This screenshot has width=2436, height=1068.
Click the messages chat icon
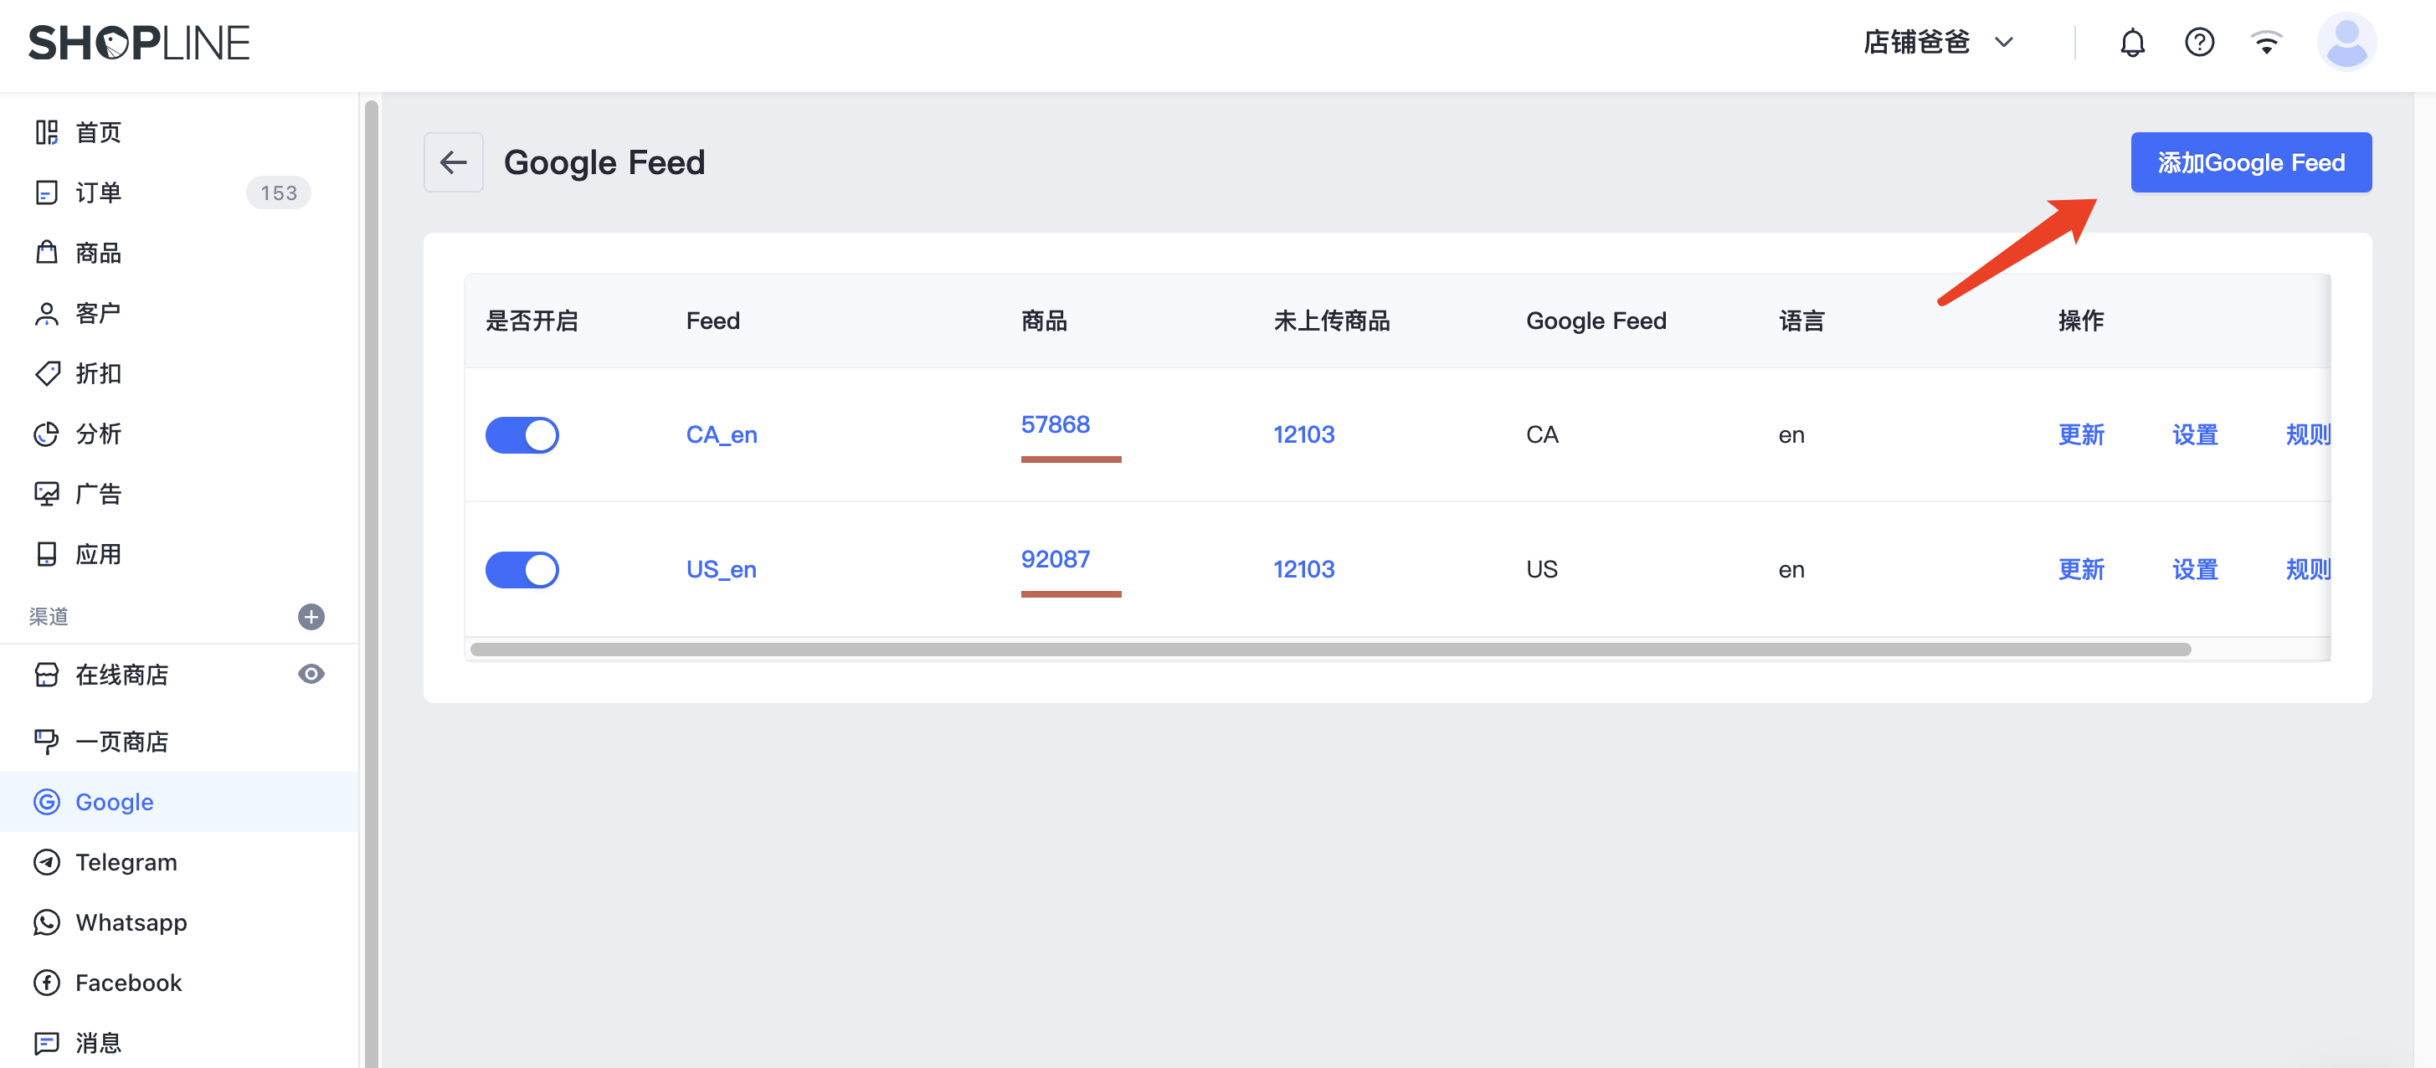point(46,1044)
